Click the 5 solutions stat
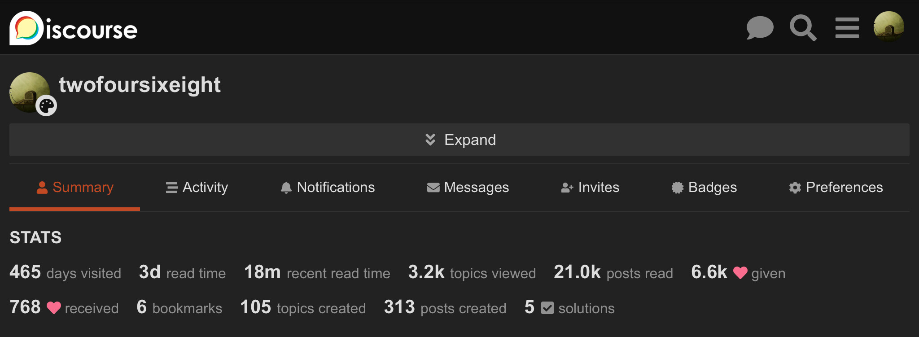 coord(569,308)
